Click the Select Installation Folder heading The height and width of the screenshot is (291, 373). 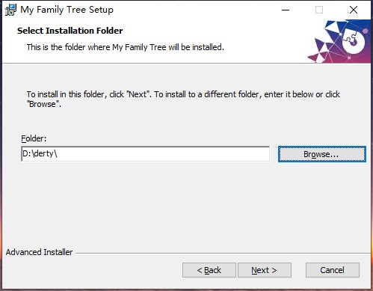coord(70,31)
